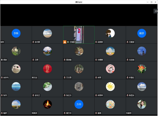Select the live video tile with green border
The height and width of the screenshot is (116, 158).
click(x=79, y=35)
